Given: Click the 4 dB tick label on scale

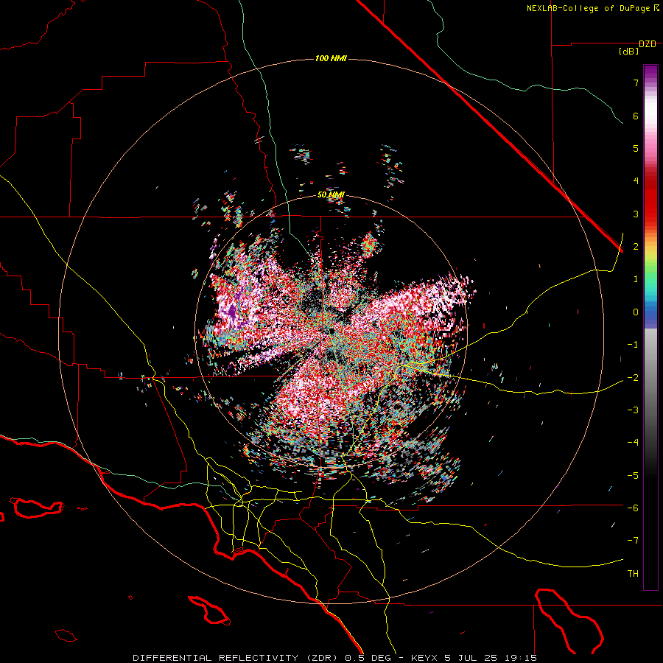Looking at the screenshot, I should click(x=636, y=181).
